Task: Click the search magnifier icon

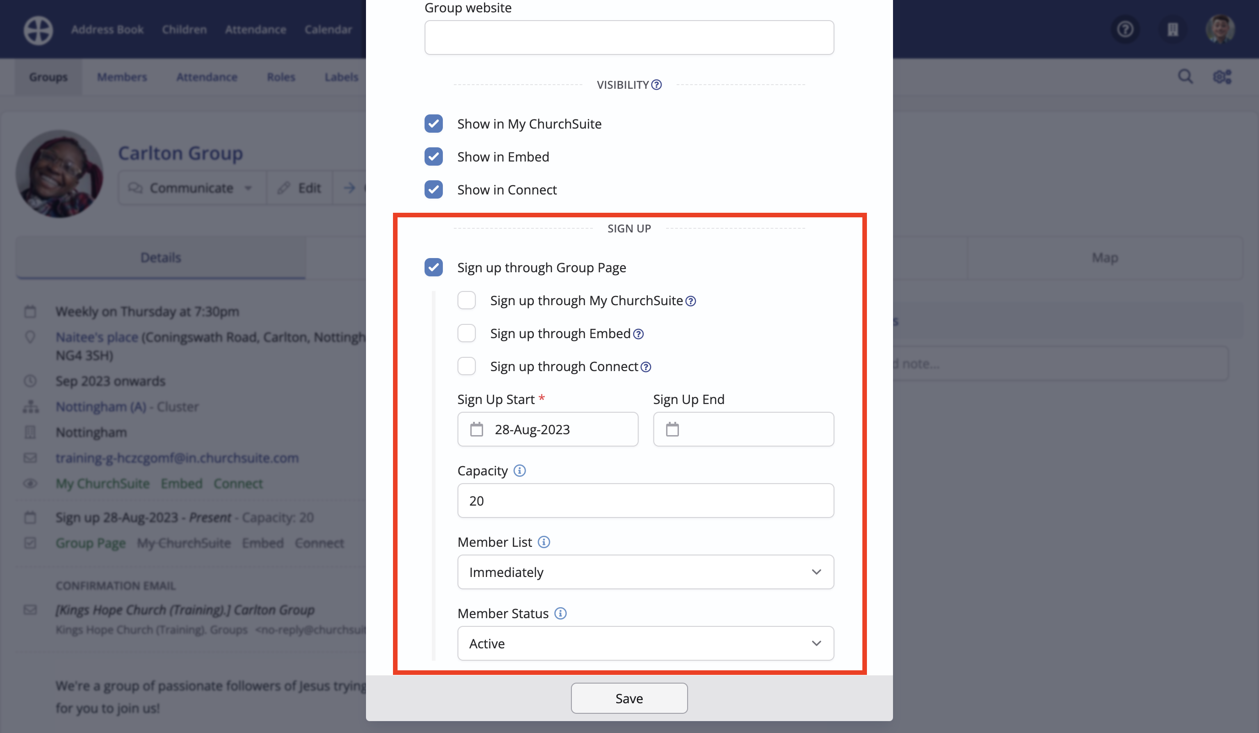Action: (x=1185, y=77)
